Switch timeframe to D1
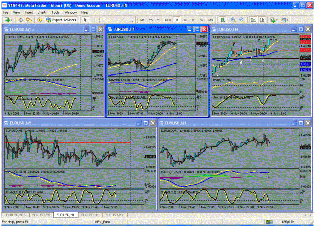 194,20
